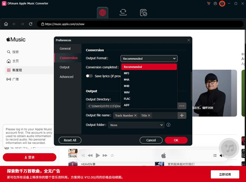This screenshot has width=246, height=182.
Task: Toggle the Save lyrics switch
Action: (x=89, y=76)
